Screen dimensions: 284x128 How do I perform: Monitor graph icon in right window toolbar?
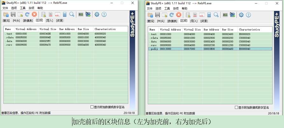click(225, 15)
